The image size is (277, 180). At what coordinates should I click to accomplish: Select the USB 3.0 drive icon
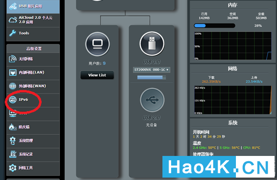coord(152,44)
